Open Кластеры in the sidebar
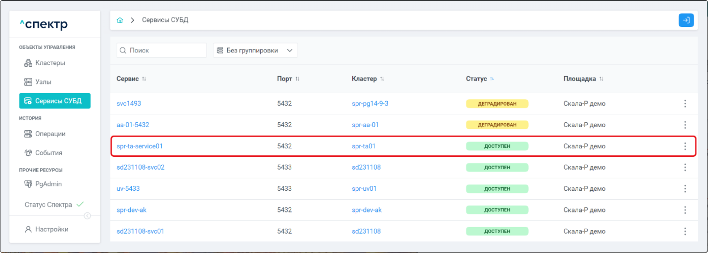Viewport: 708px width, 253px height. [50, 63]
